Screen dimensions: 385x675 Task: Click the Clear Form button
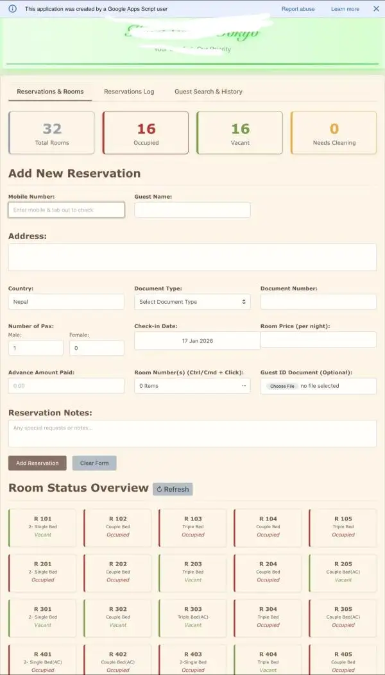[94, 463]
